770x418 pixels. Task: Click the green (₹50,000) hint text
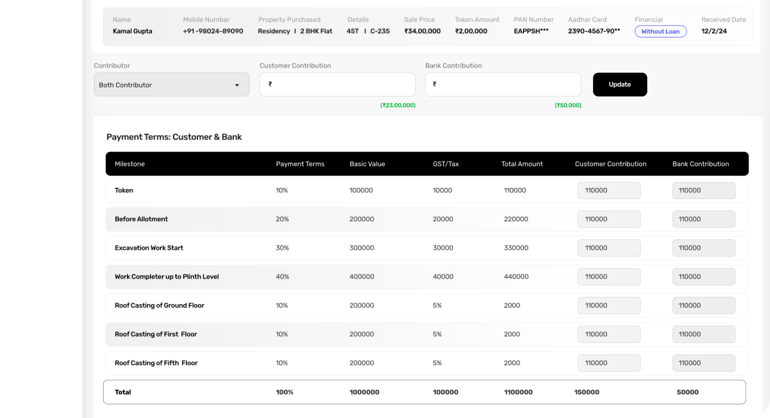pyautogui.click(x=568, y=105)
